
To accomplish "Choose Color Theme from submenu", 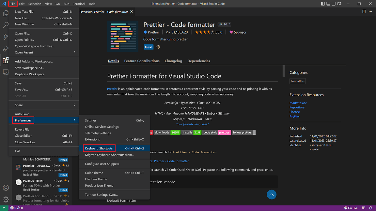I will pos(114,173).
